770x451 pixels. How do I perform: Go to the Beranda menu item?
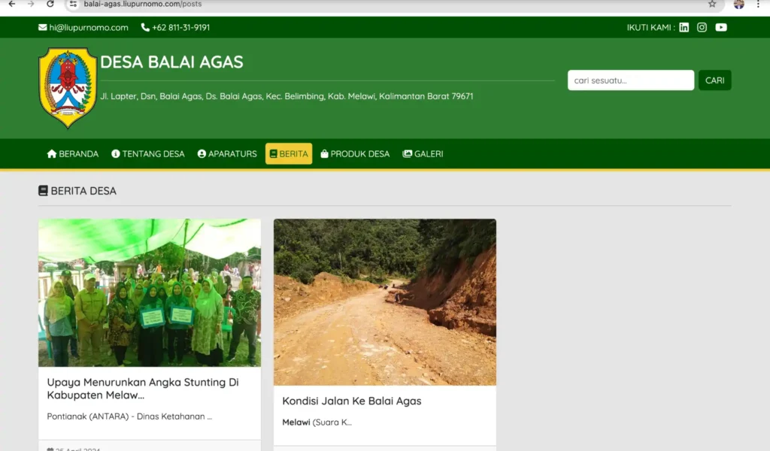coord(73,153)
